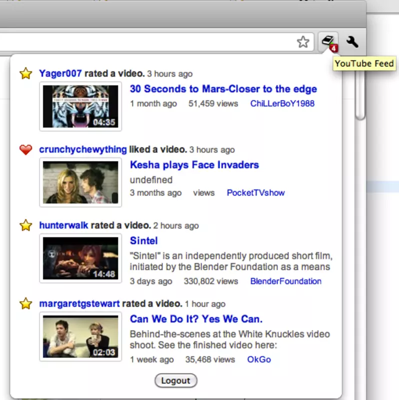The image size is (399, 400).
Task: Click the Kesha video thumbnail
Action: click(x=80, y=182)
